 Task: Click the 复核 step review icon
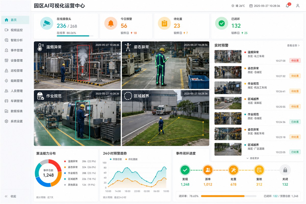(259, 170)
